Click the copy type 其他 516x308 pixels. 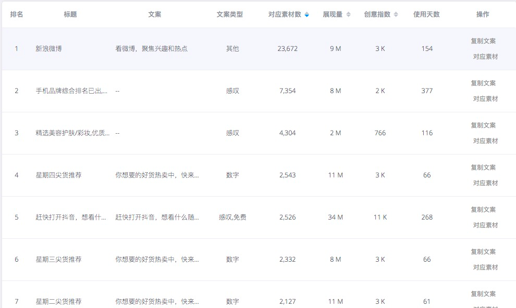(232, 48)
